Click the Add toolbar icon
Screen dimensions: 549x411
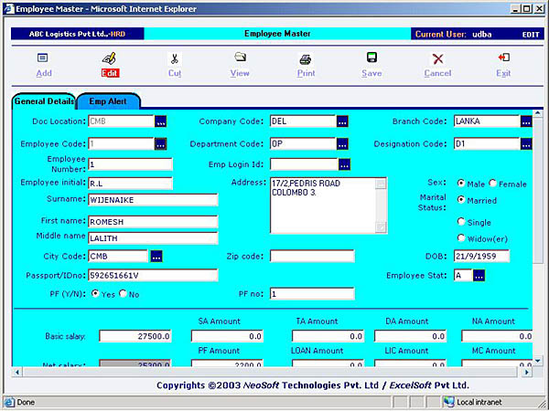[x=43, y=58]
